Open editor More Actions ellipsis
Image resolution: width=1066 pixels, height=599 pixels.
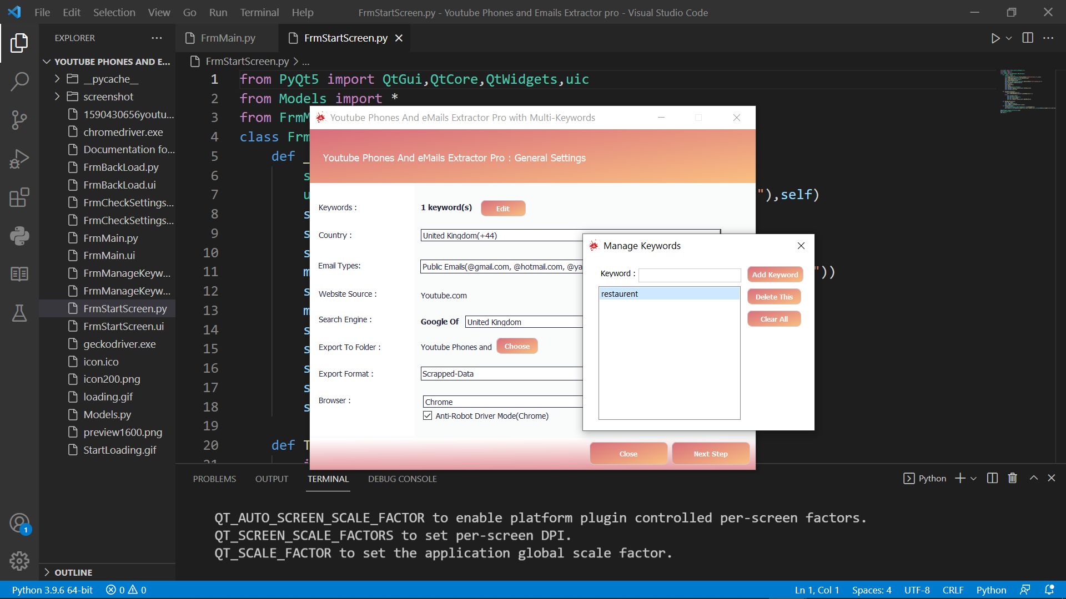click(1048, 38)
